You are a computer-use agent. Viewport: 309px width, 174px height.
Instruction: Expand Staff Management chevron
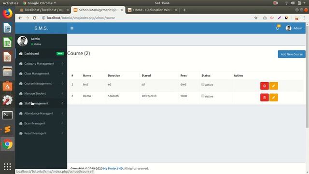tap(62, 103)
